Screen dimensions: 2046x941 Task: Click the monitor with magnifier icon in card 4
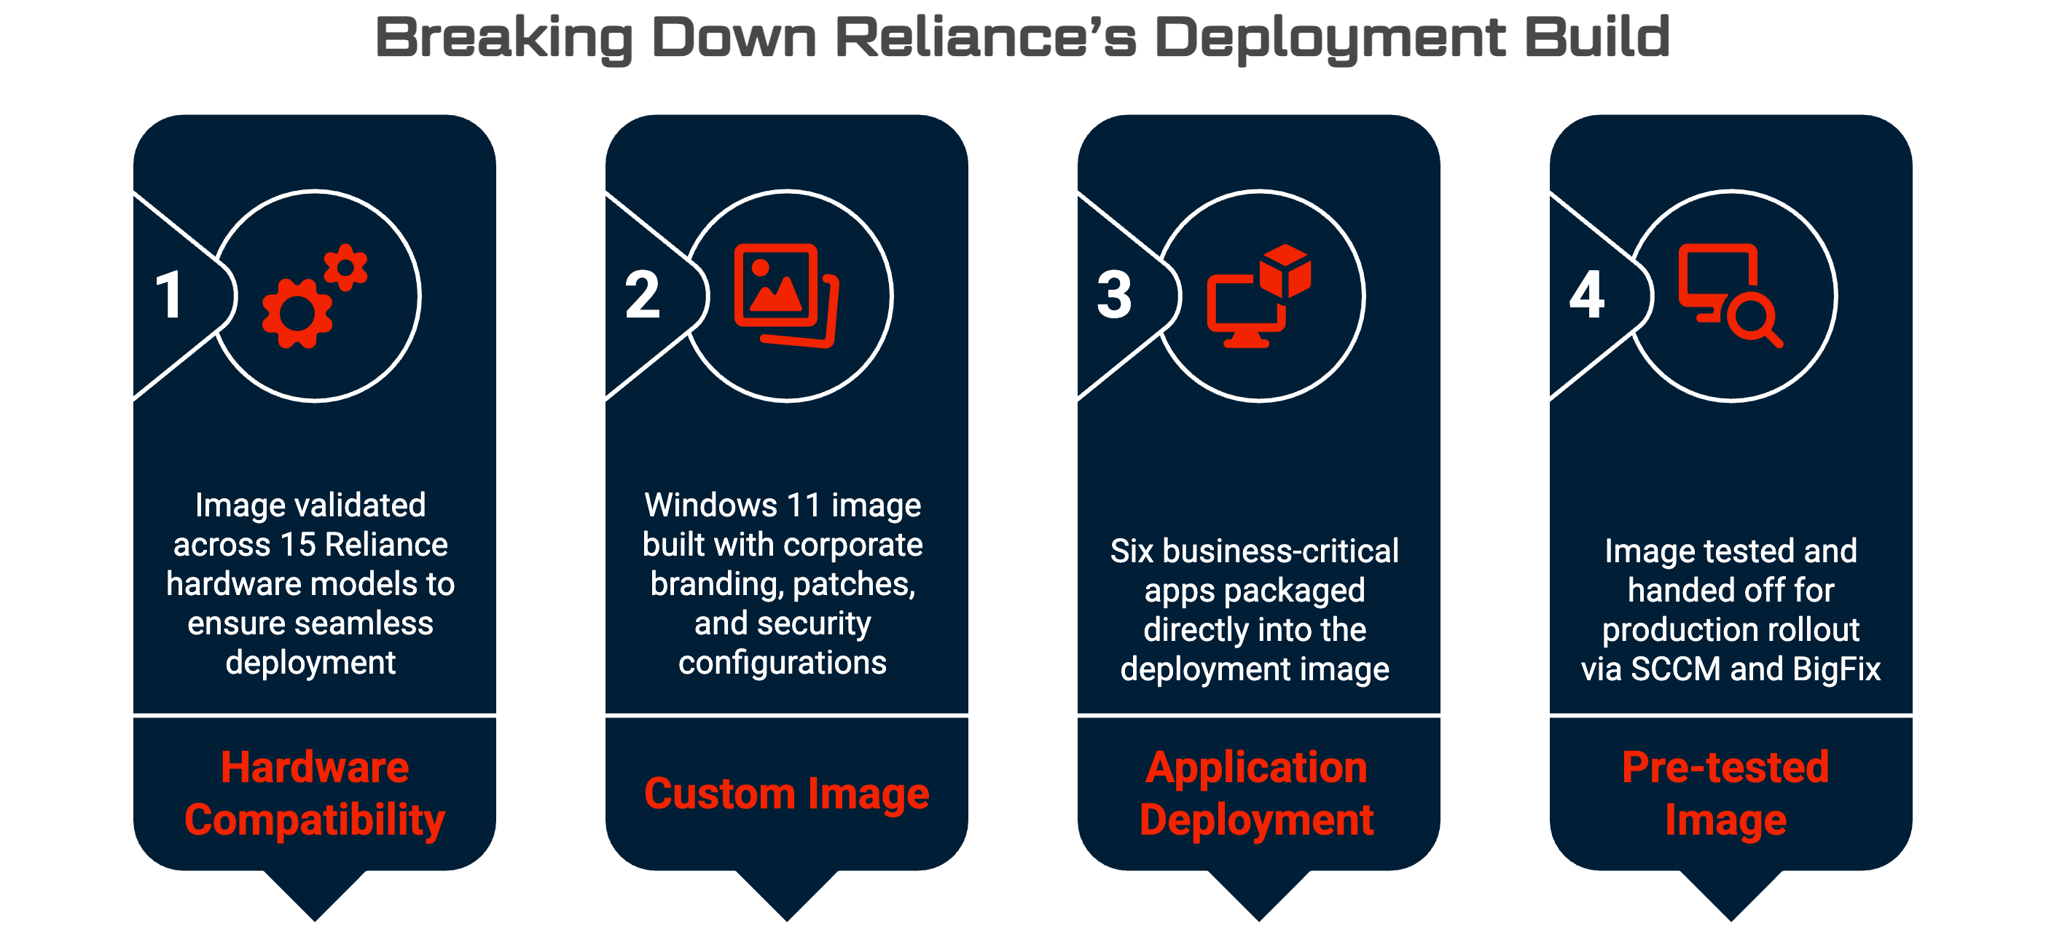(x=1731, y=296)
